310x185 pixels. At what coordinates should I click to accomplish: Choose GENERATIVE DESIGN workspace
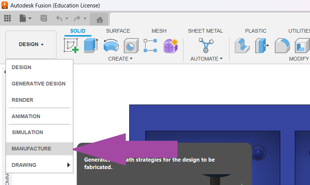coord(39,84)
